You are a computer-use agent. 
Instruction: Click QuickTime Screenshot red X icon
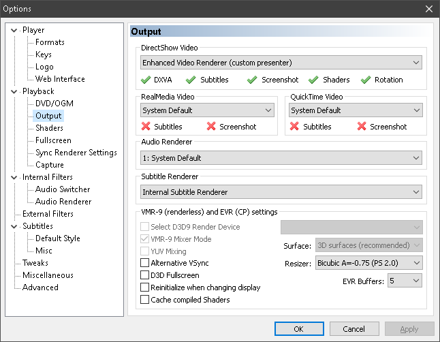(x=360, y=127)
